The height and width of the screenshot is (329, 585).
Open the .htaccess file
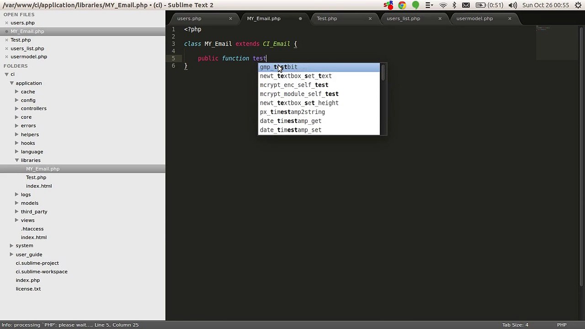(32, 229)
